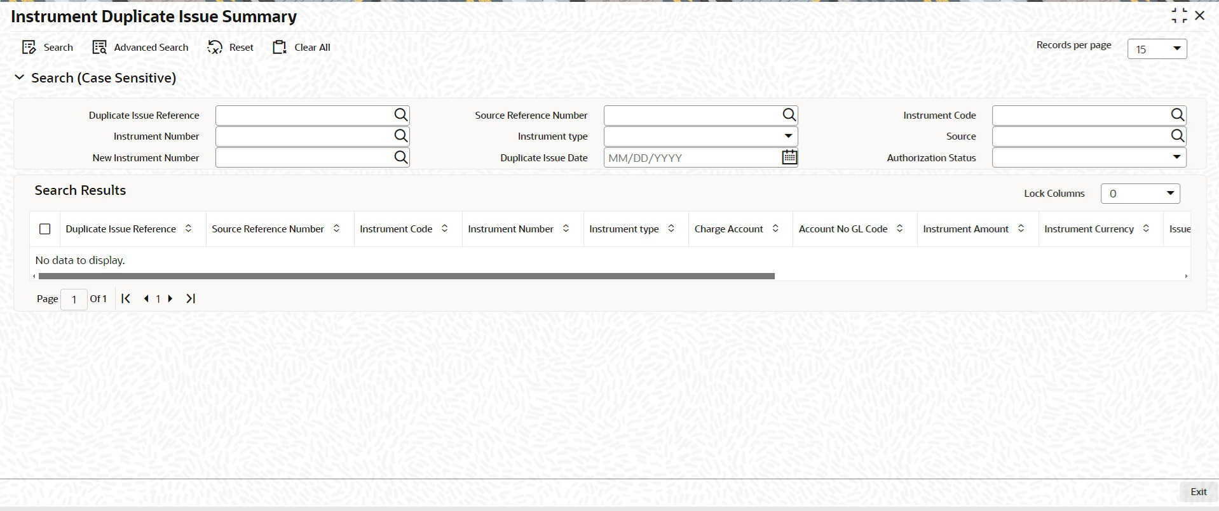The image size is (1219, 511).
Task: Click the Search toolbar icon
Action: click(29, 48)
